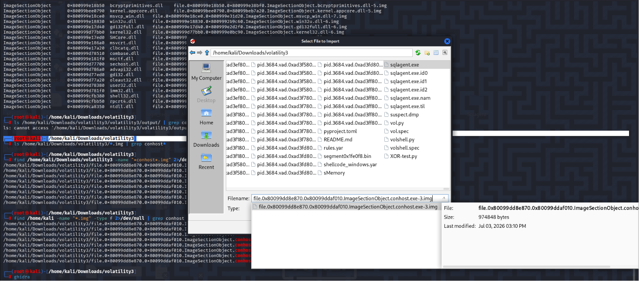Refresh the file list
This screenshot has height=281, width=639.
(x=418, y=53)
